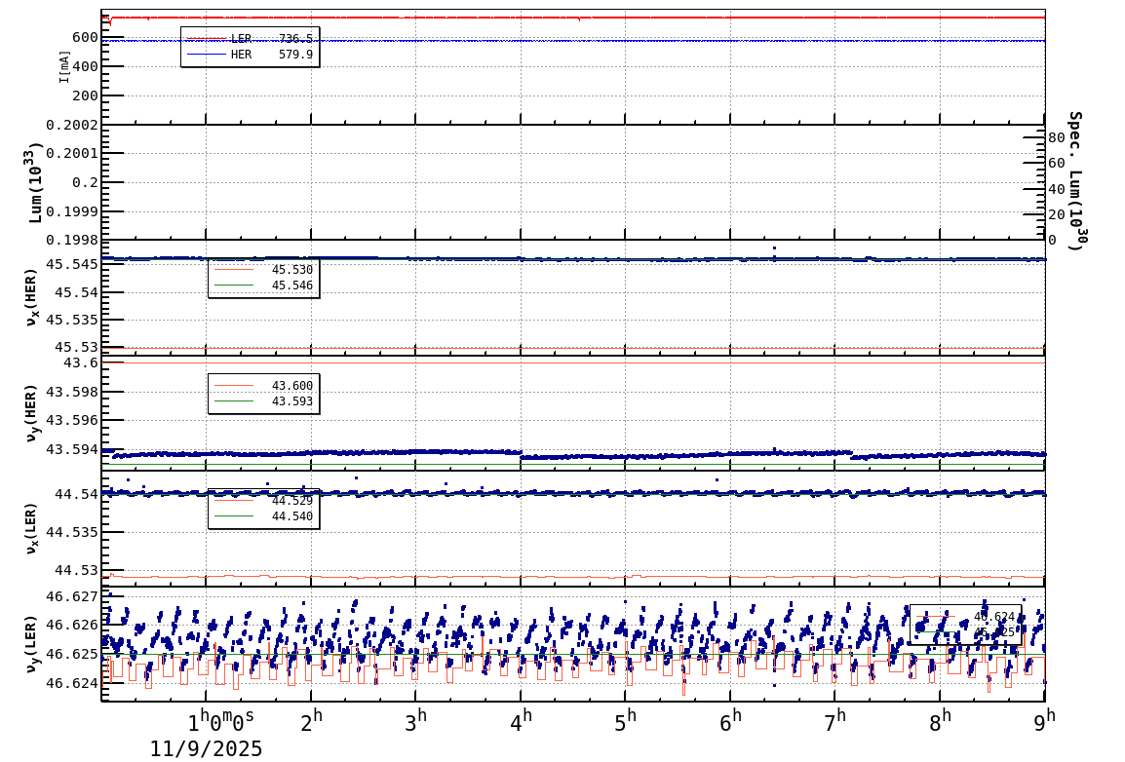This screenshot has width=1125, height=762.
Task: Expand the legend box in the νy(HER) panel
Action: [x=261, y=392]
